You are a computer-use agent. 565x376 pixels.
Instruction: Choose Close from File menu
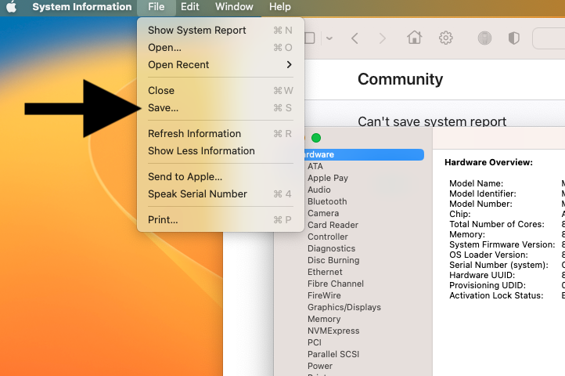221,91
